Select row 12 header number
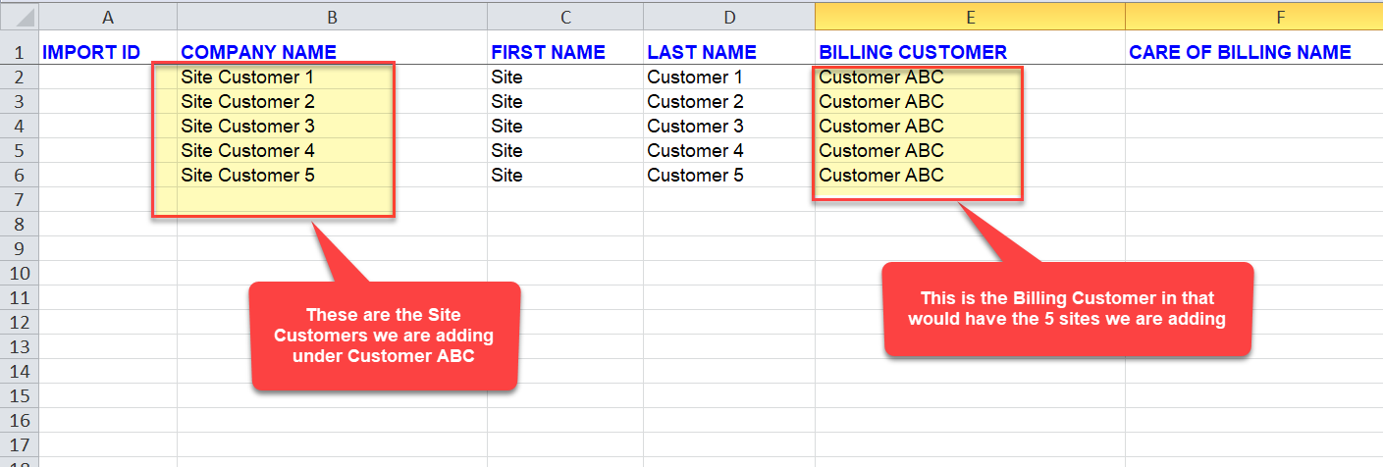1383x467 pixels. (x=19, y=323)
